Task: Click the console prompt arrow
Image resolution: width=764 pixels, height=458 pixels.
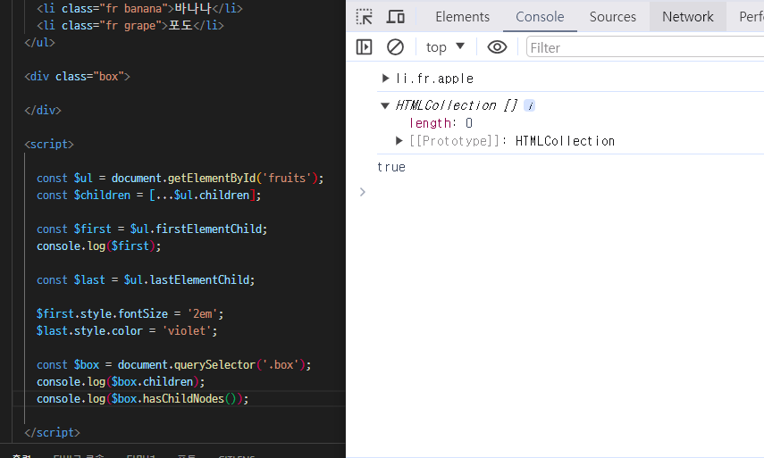Action: point(362,192)
